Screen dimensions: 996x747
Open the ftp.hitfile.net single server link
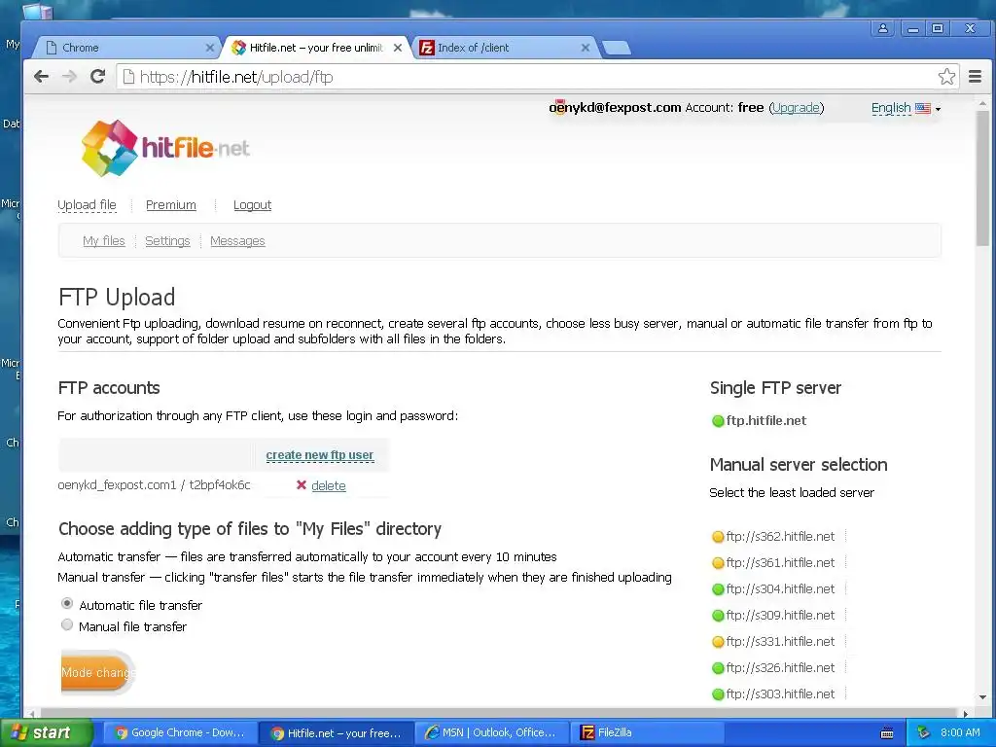tap(766, 420)
